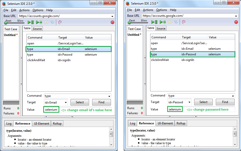The width and height of the screenshot is (241, 151).
Task: Click Firefox icon in left window title bar
Action: 4,4
